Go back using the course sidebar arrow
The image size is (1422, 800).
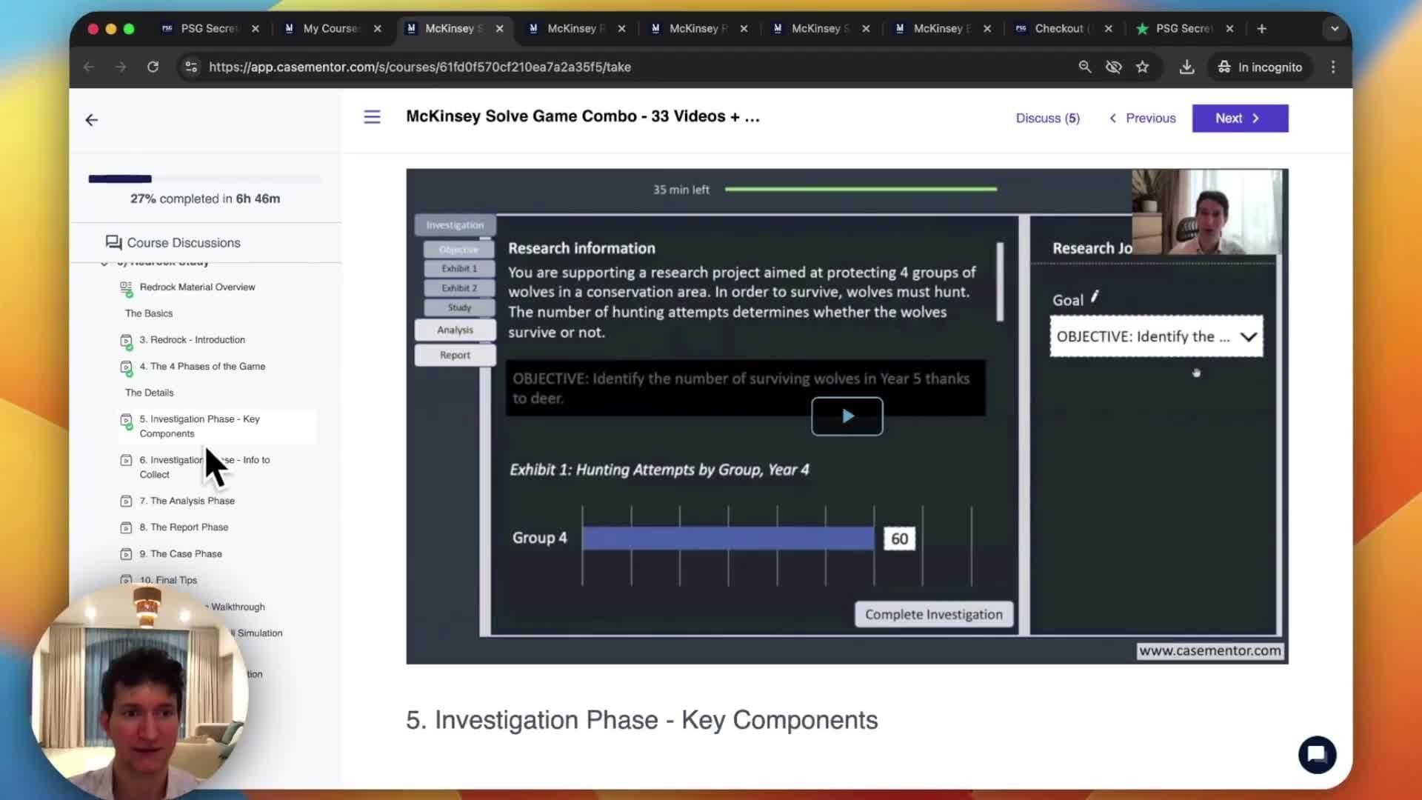92,120
